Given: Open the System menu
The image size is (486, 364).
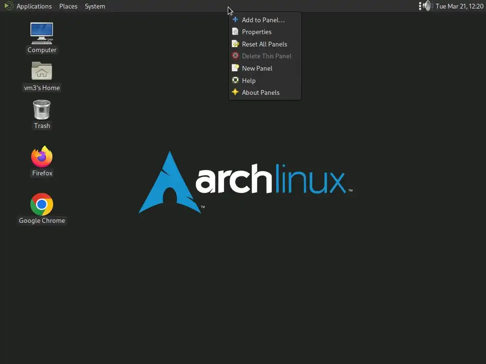Looking at the screenshot, I should [95, 6].
